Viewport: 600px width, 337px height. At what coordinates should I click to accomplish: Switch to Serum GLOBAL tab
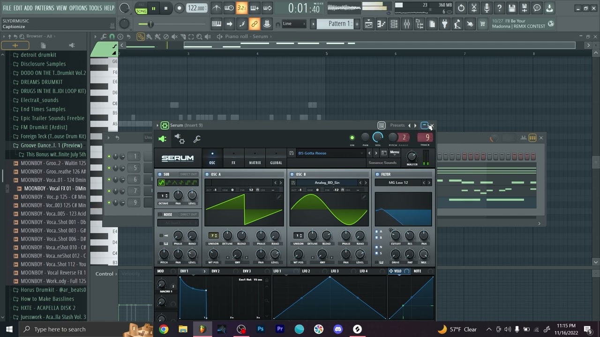[276, 158]
